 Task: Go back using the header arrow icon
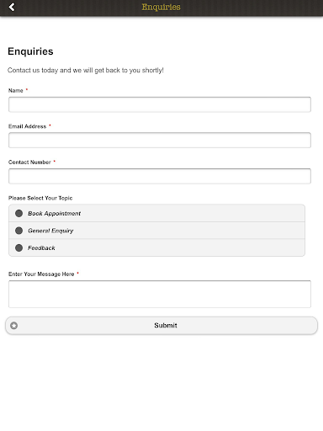12,7
